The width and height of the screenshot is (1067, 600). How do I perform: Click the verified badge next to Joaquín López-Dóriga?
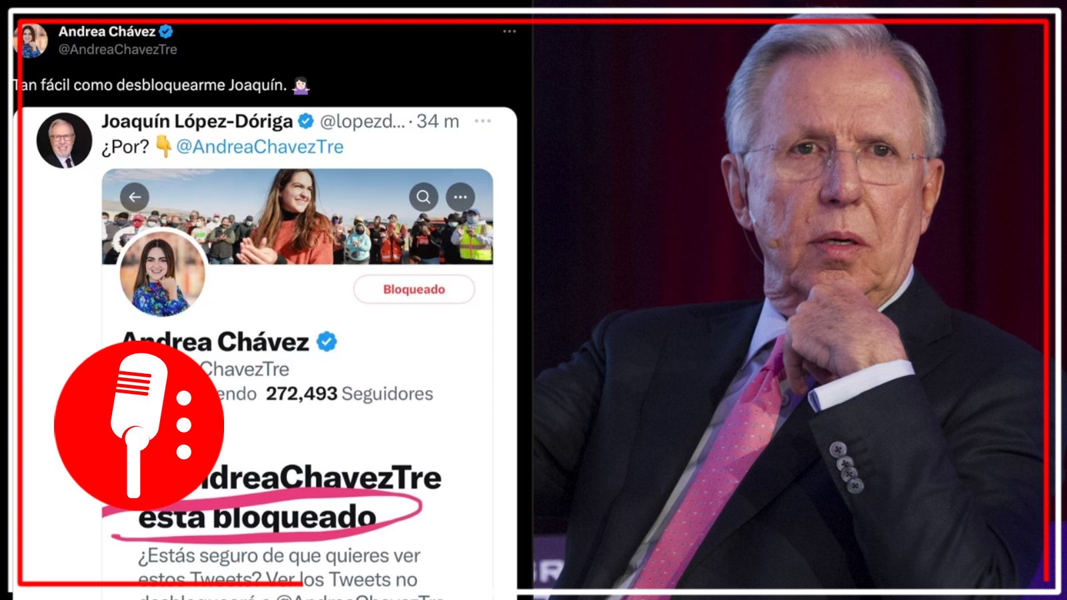click(306, 121)
